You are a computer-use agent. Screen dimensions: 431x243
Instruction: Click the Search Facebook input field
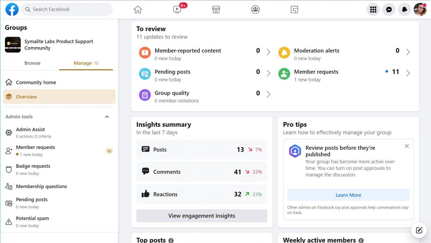(x=67, y=9)
